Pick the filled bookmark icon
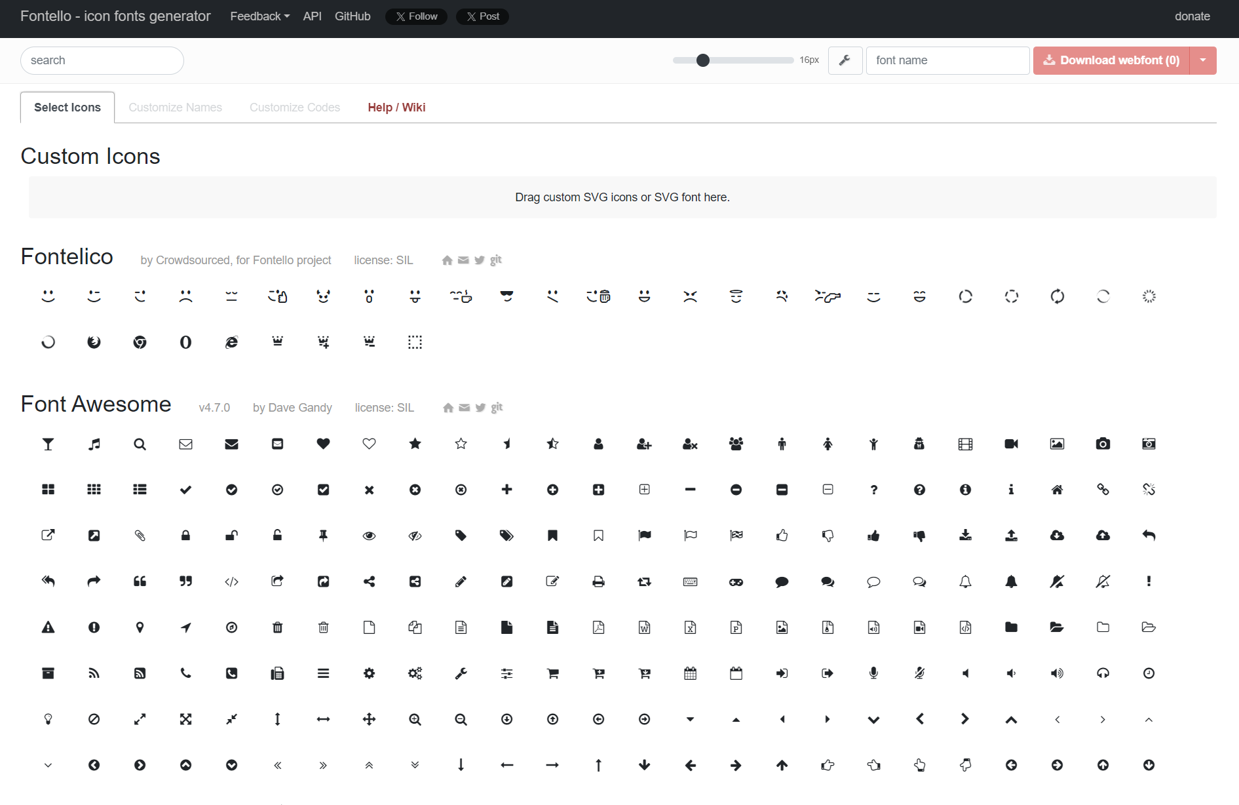The image size is (1239, 805). coord(553,536)
